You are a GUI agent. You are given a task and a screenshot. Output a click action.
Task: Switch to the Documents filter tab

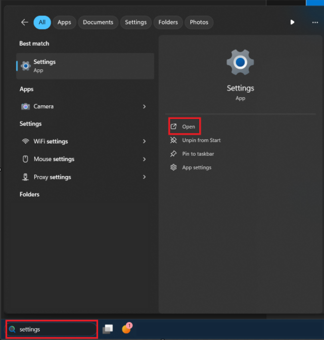point(98,22)
